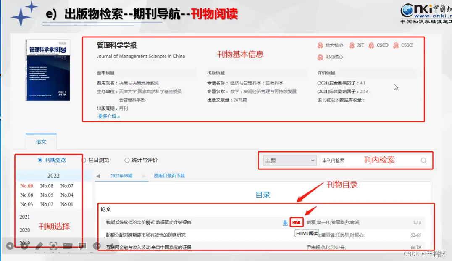
Task: Open the 主题 search field dropdown
Action: [x=290, y=161]
